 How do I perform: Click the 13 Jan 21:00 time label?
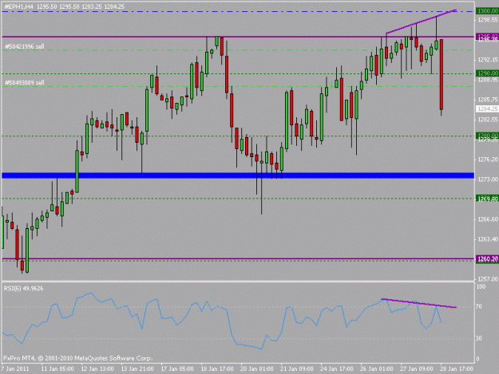(x=137, y=369)
